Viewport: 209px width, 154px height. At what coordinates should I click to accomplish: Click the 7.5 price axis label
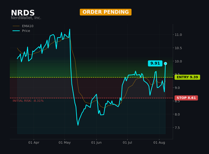point(177,128)
